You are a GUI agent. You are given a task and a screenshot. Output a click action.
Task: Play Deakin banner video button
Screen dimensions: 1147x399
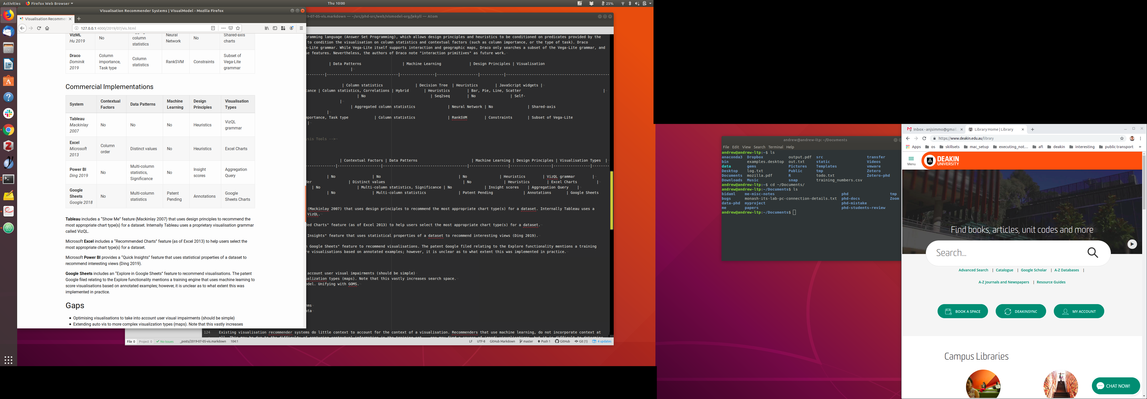(x=1132, y=244)
